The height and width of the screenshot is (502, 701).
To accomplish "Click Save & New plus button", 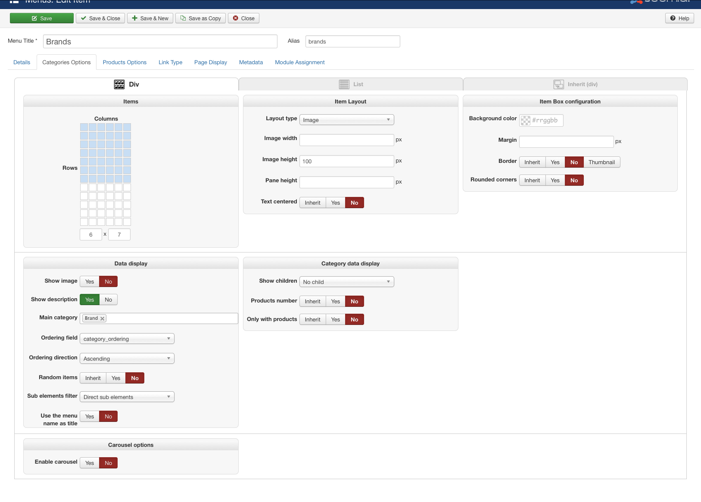I will [150, 18].
